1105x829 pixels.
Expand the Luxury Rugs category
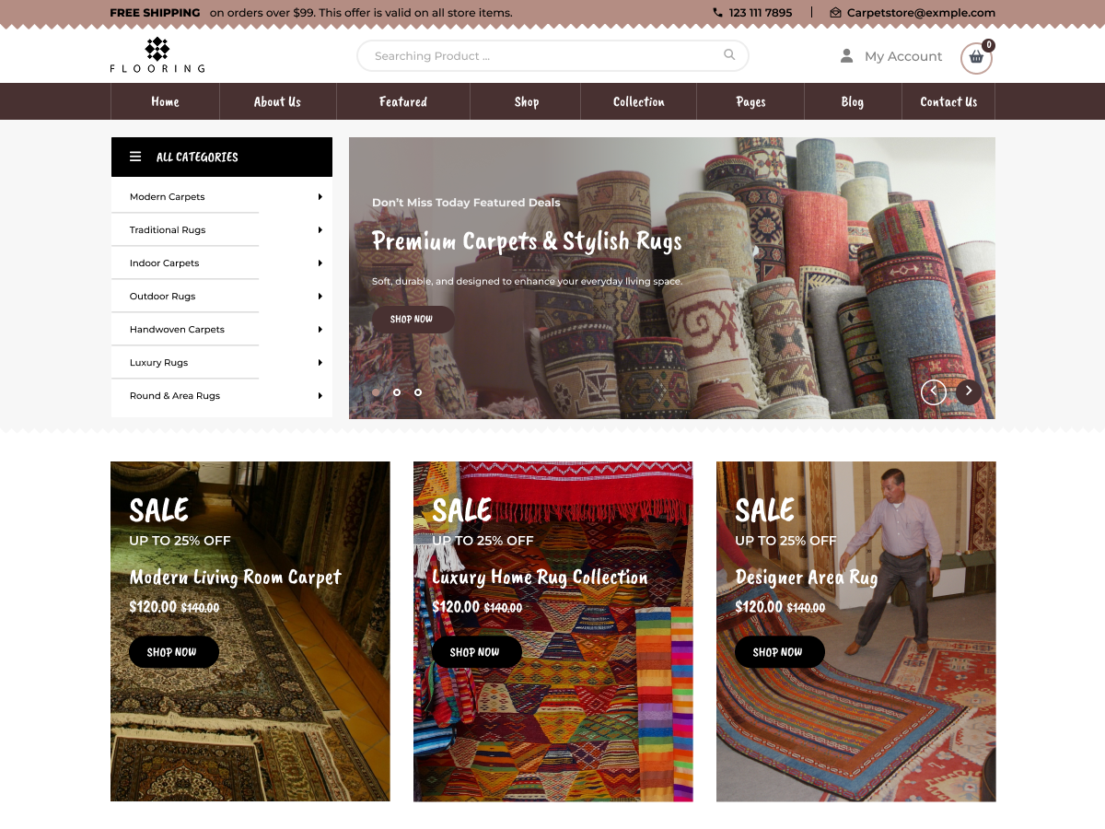tap(320, 362)
